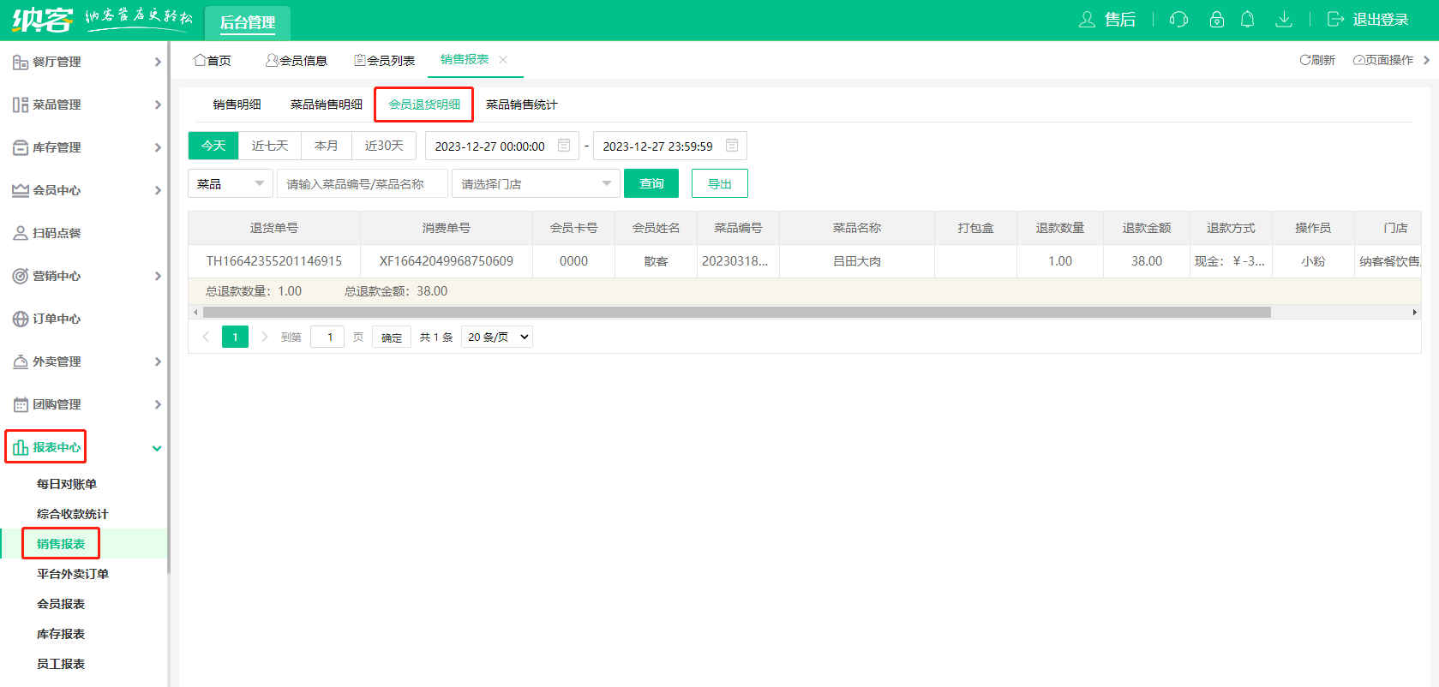The width and height of the screenshot is (1439, 687).
Task: Open 每日对账单 in the sidebar
Action: click(67, 484)
